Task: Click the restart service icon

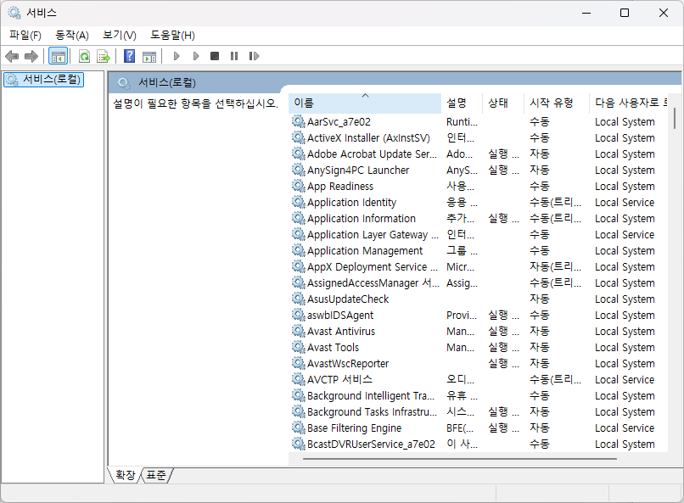Action: click(x=254, y=56)
